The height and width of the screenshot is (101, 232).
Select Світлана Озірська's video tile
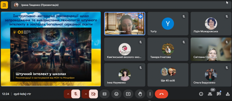click(211, 49)
